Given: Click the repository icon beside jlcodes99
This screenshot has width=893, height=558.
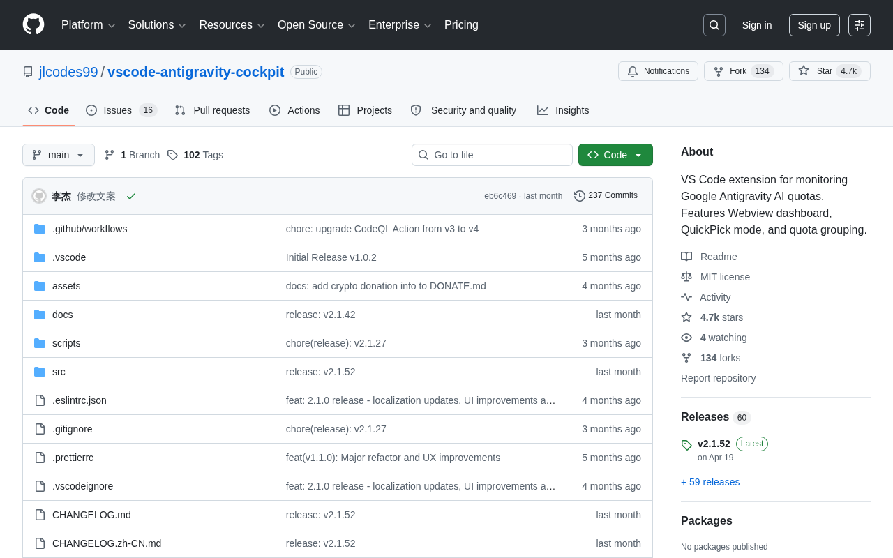Looking at the screenshot, I should 28,72.
